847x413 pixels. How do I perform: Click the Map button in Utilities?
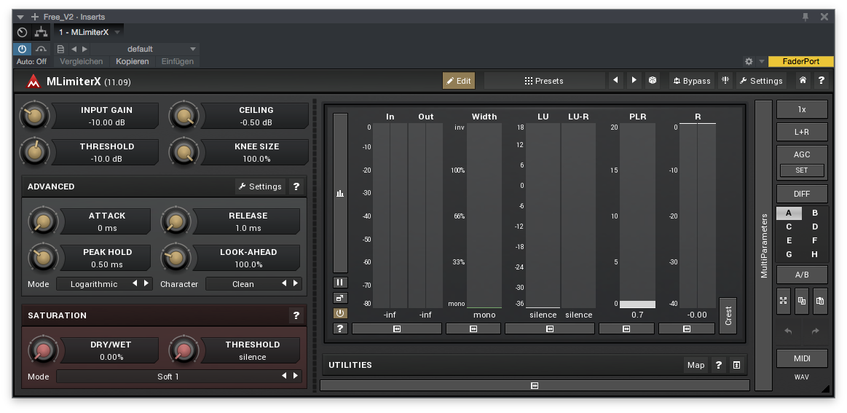696,365
